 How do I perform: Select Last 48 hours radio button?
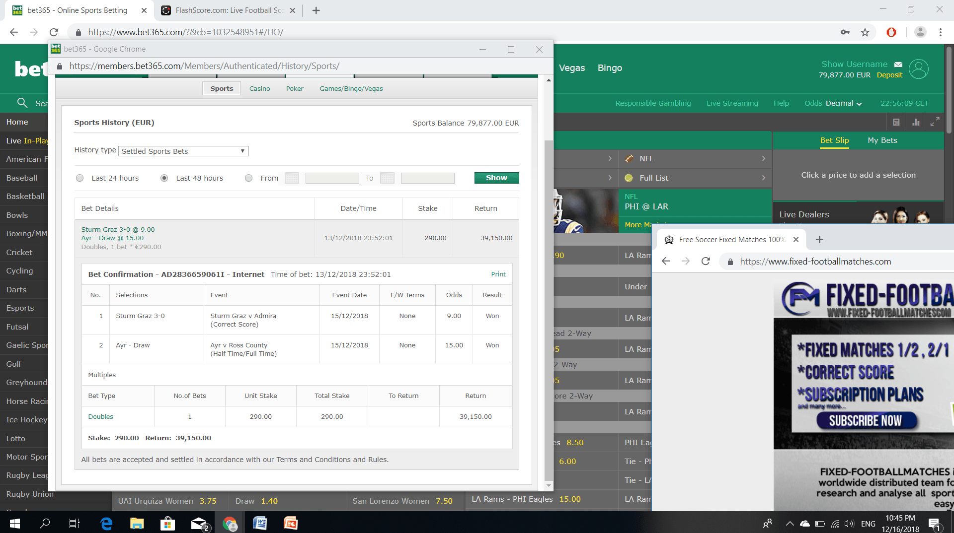[164, 178]
